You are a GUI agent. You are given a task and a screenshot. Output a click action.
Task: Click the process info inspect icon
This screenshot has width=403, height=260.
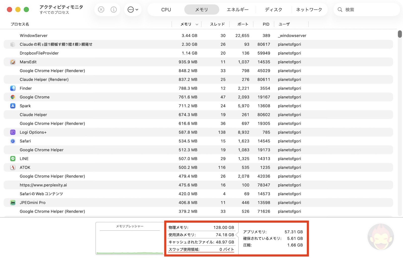click(x=114, y=10)
